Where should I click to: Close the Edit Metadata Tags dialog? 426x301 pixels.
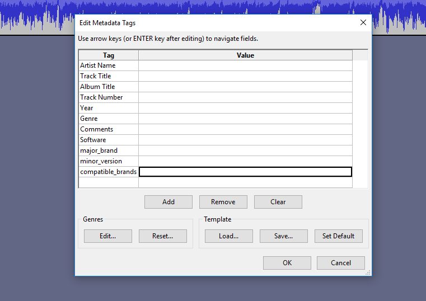[363, 23]
